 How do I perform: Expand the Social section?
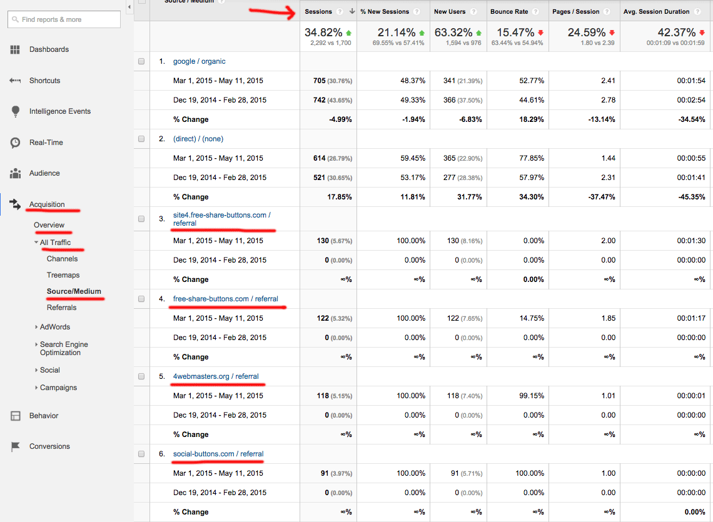point(36,370)
